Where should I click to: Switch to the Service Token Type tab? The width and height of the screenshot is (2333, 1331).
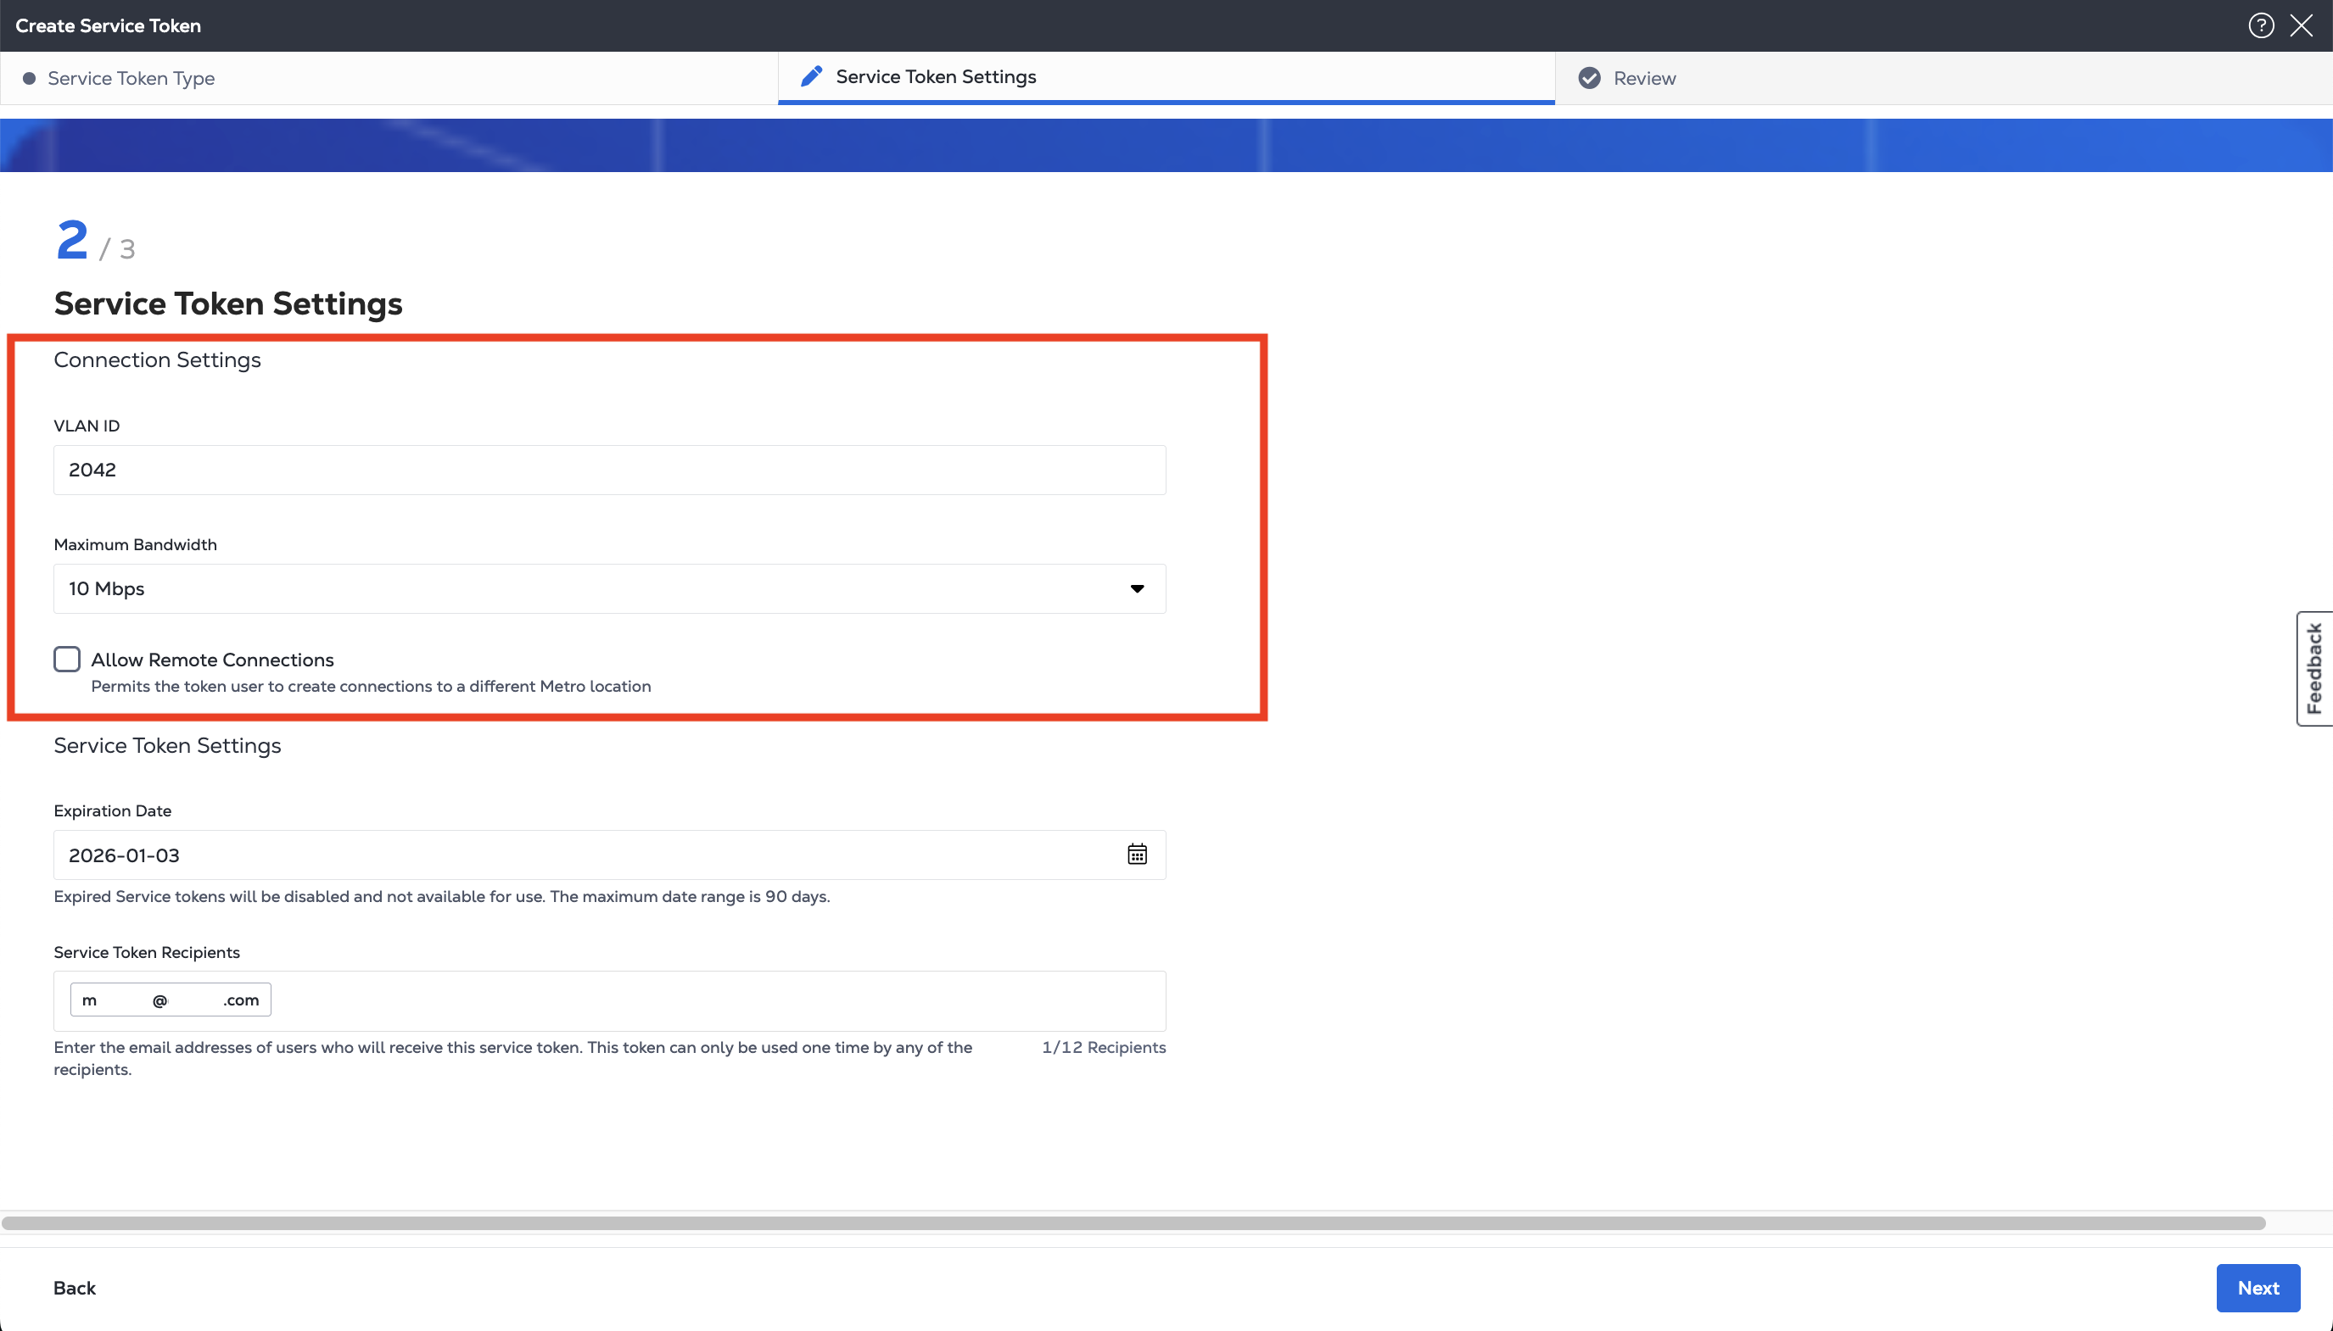pyautogui.click(x=131, y=79)
